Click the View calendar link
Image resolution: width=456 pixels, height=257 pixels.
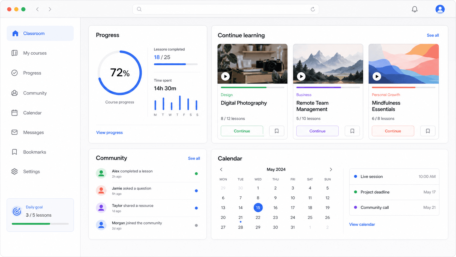tap(362, 224)
